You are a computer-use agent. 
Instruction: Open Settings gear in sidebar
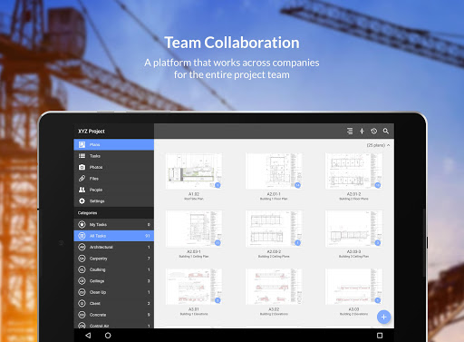click(x=114, y=201)
